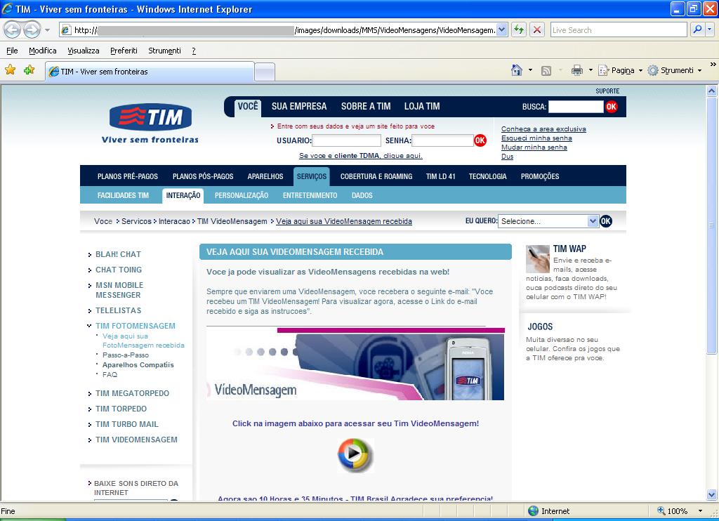Click the TIM WAP phone thumbnail
Viewport: 719px width, 521px height.
click(537, 258)
